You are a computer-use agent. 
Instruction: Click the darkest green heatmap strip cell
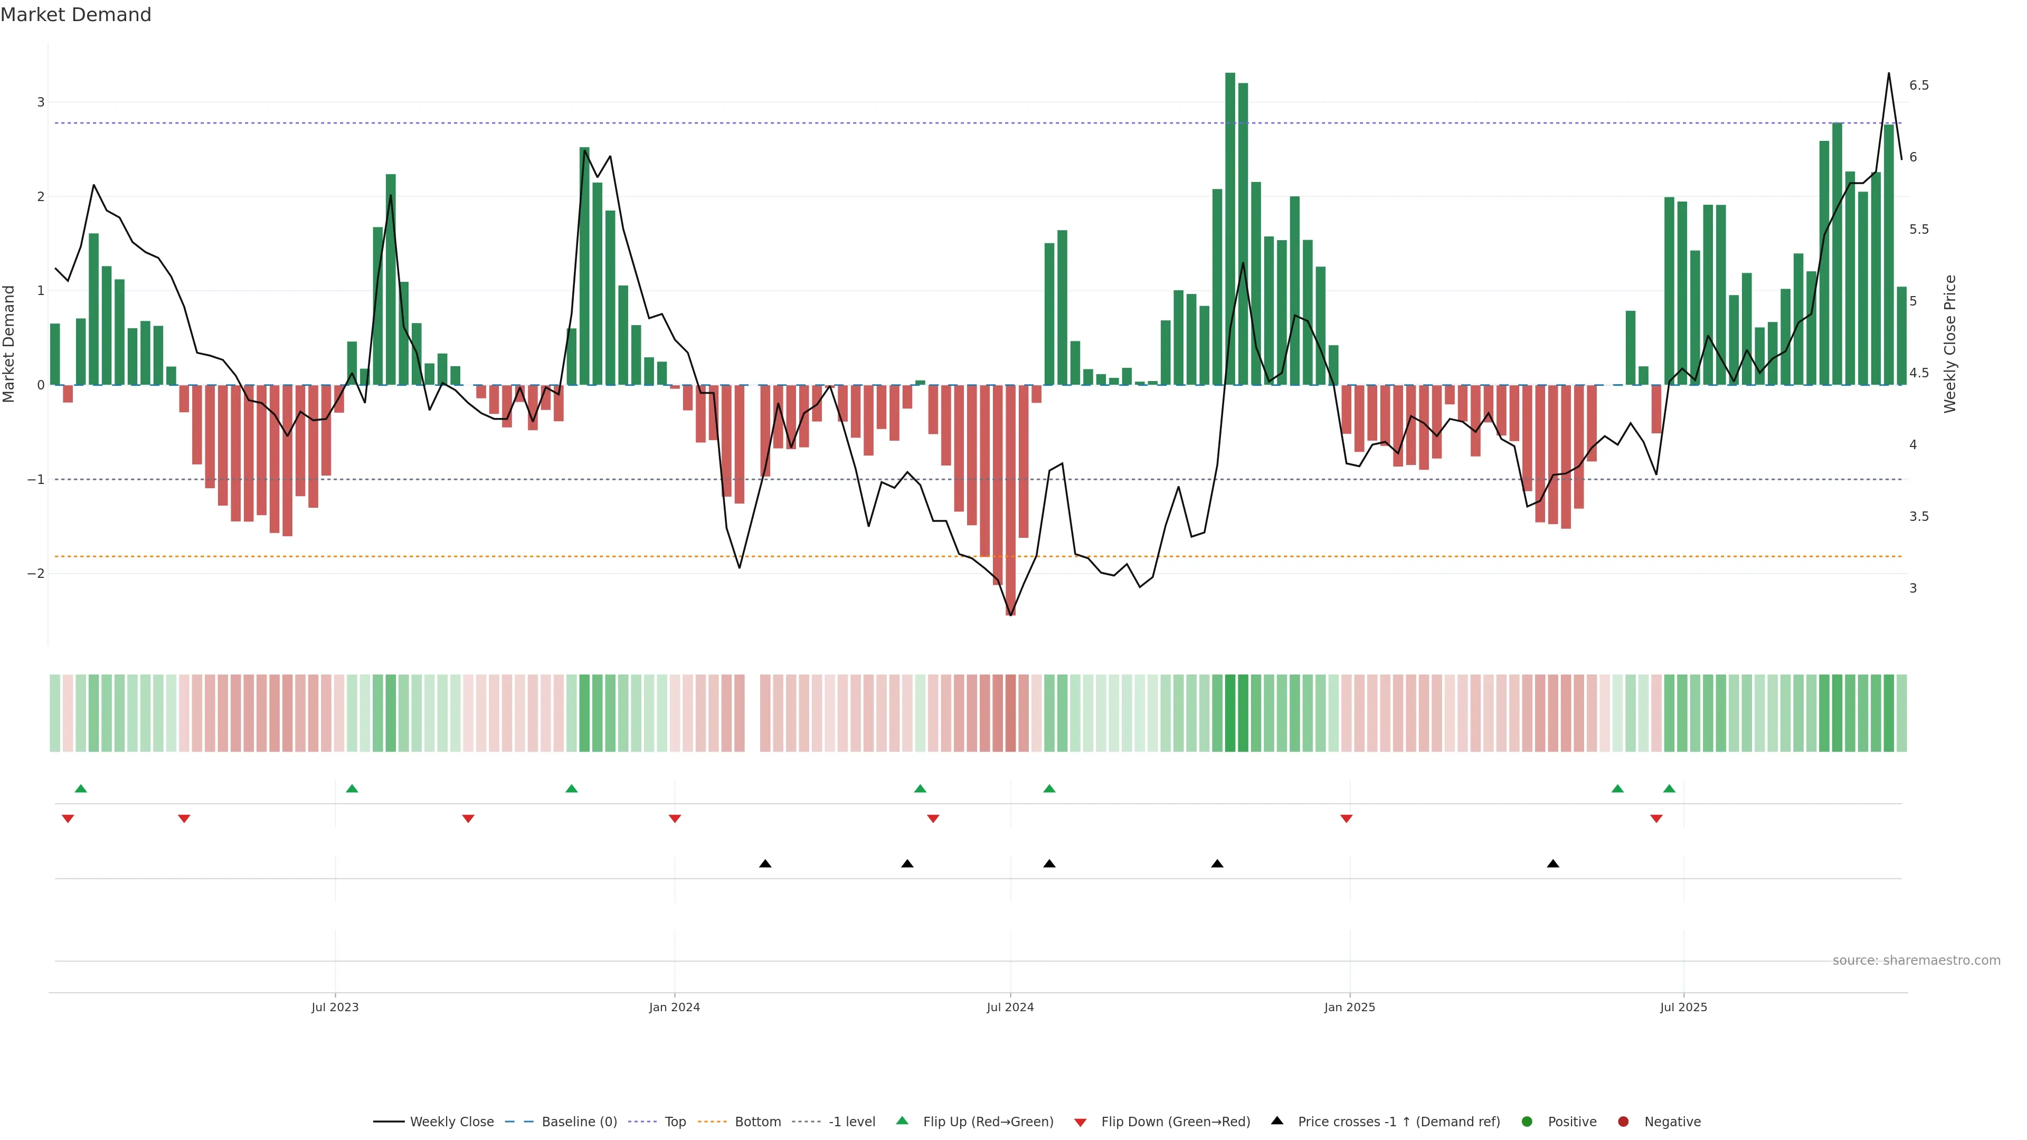[x=1230, y=713]
